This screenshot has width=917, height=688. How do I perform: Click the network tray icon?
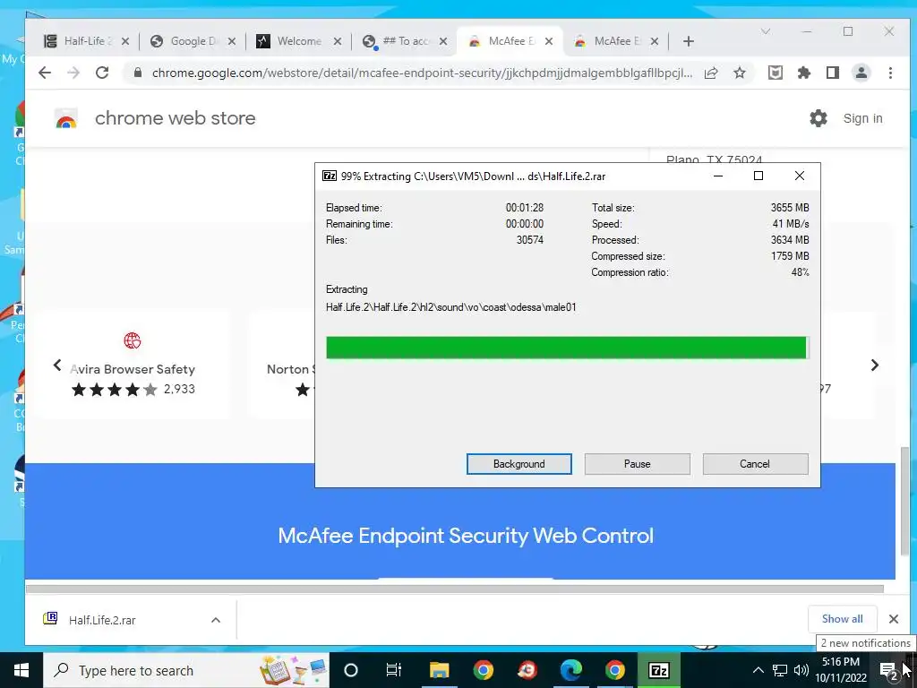pos(780,670)
